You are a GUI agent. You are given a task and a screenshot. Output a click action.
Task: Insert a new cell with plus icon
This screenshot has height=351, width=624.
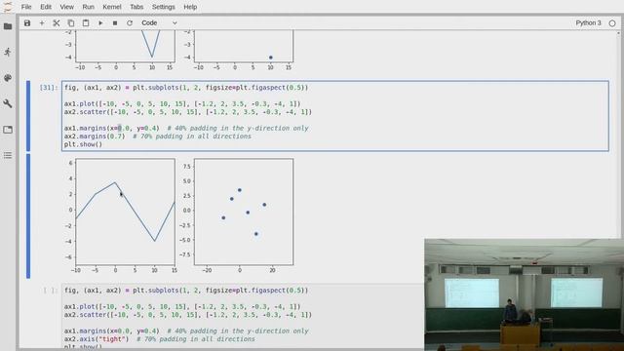(42, 23)
